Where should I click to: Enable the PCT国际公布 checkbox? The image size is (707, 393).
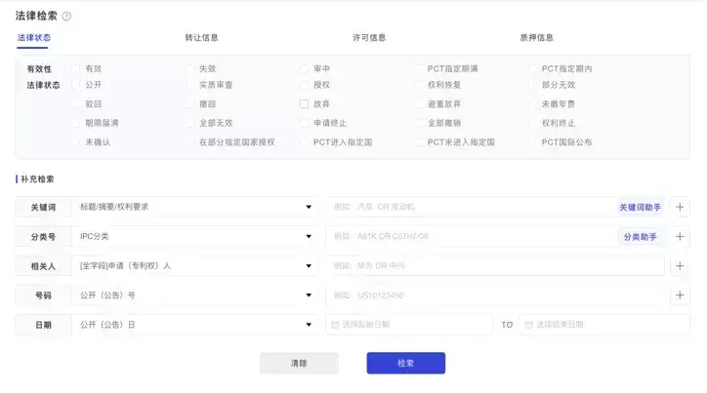pyautogui.click(x=533, y=142)
